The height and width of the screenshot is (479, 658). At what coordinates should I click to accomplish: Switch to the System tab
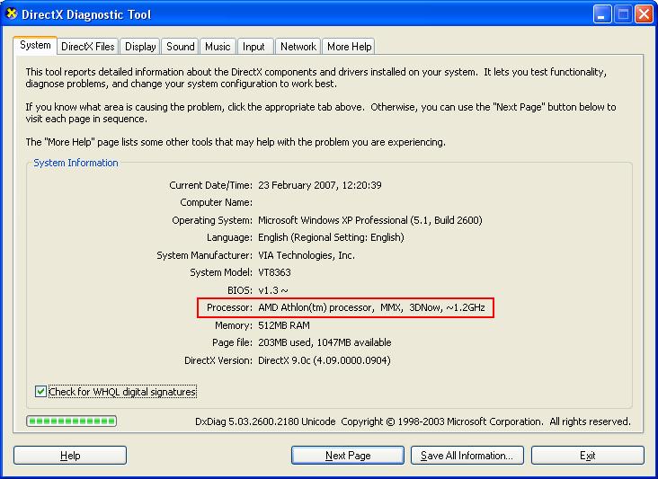pos(35,45)
